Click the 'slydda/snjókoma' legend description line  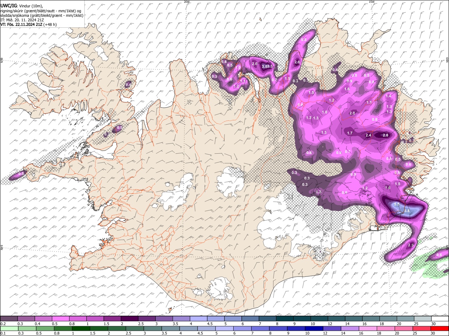click(42, 15)
